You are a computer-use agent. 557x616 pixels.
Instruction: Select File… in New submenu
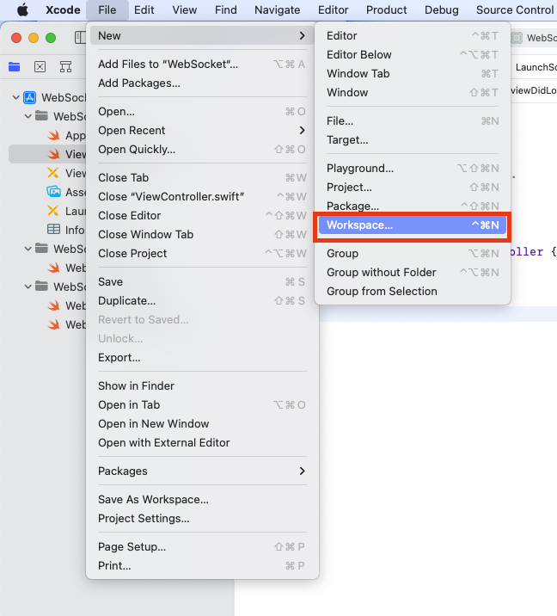pyautogui.click(x=412, y=121)
